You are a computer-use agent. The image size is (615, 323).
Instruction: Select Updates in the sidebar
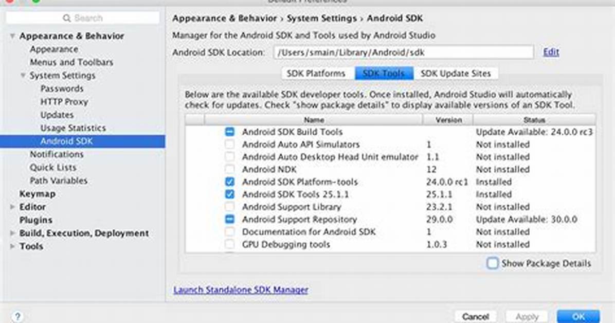pos(57,115)
